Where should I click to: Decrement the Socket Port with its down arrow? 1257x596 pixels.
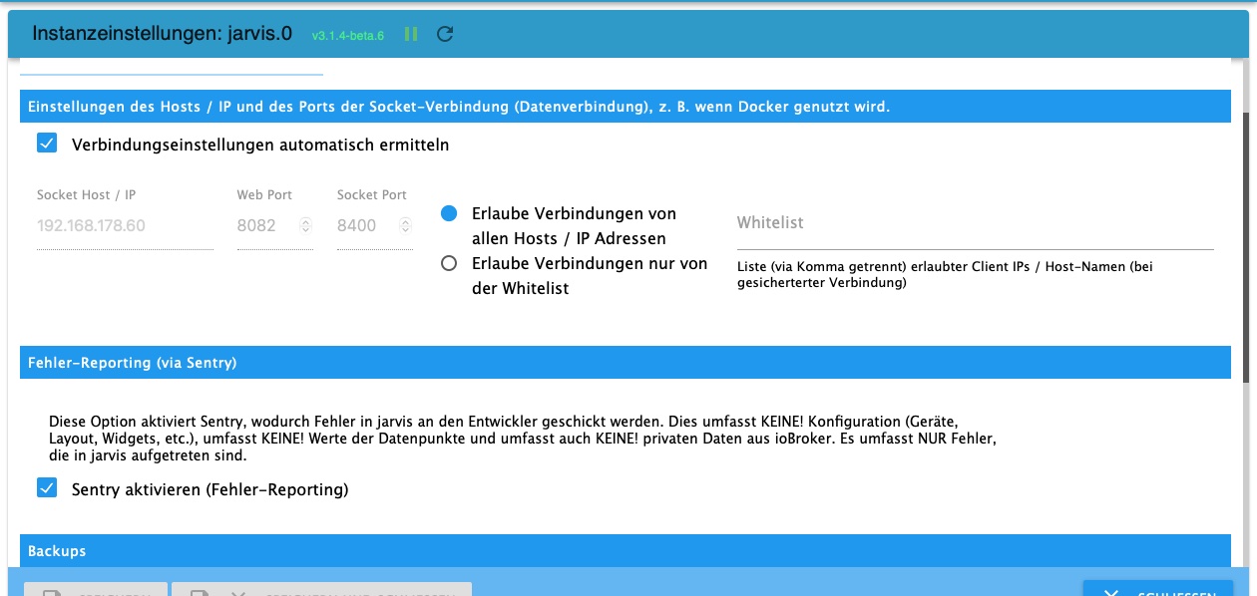pos(403,229)
